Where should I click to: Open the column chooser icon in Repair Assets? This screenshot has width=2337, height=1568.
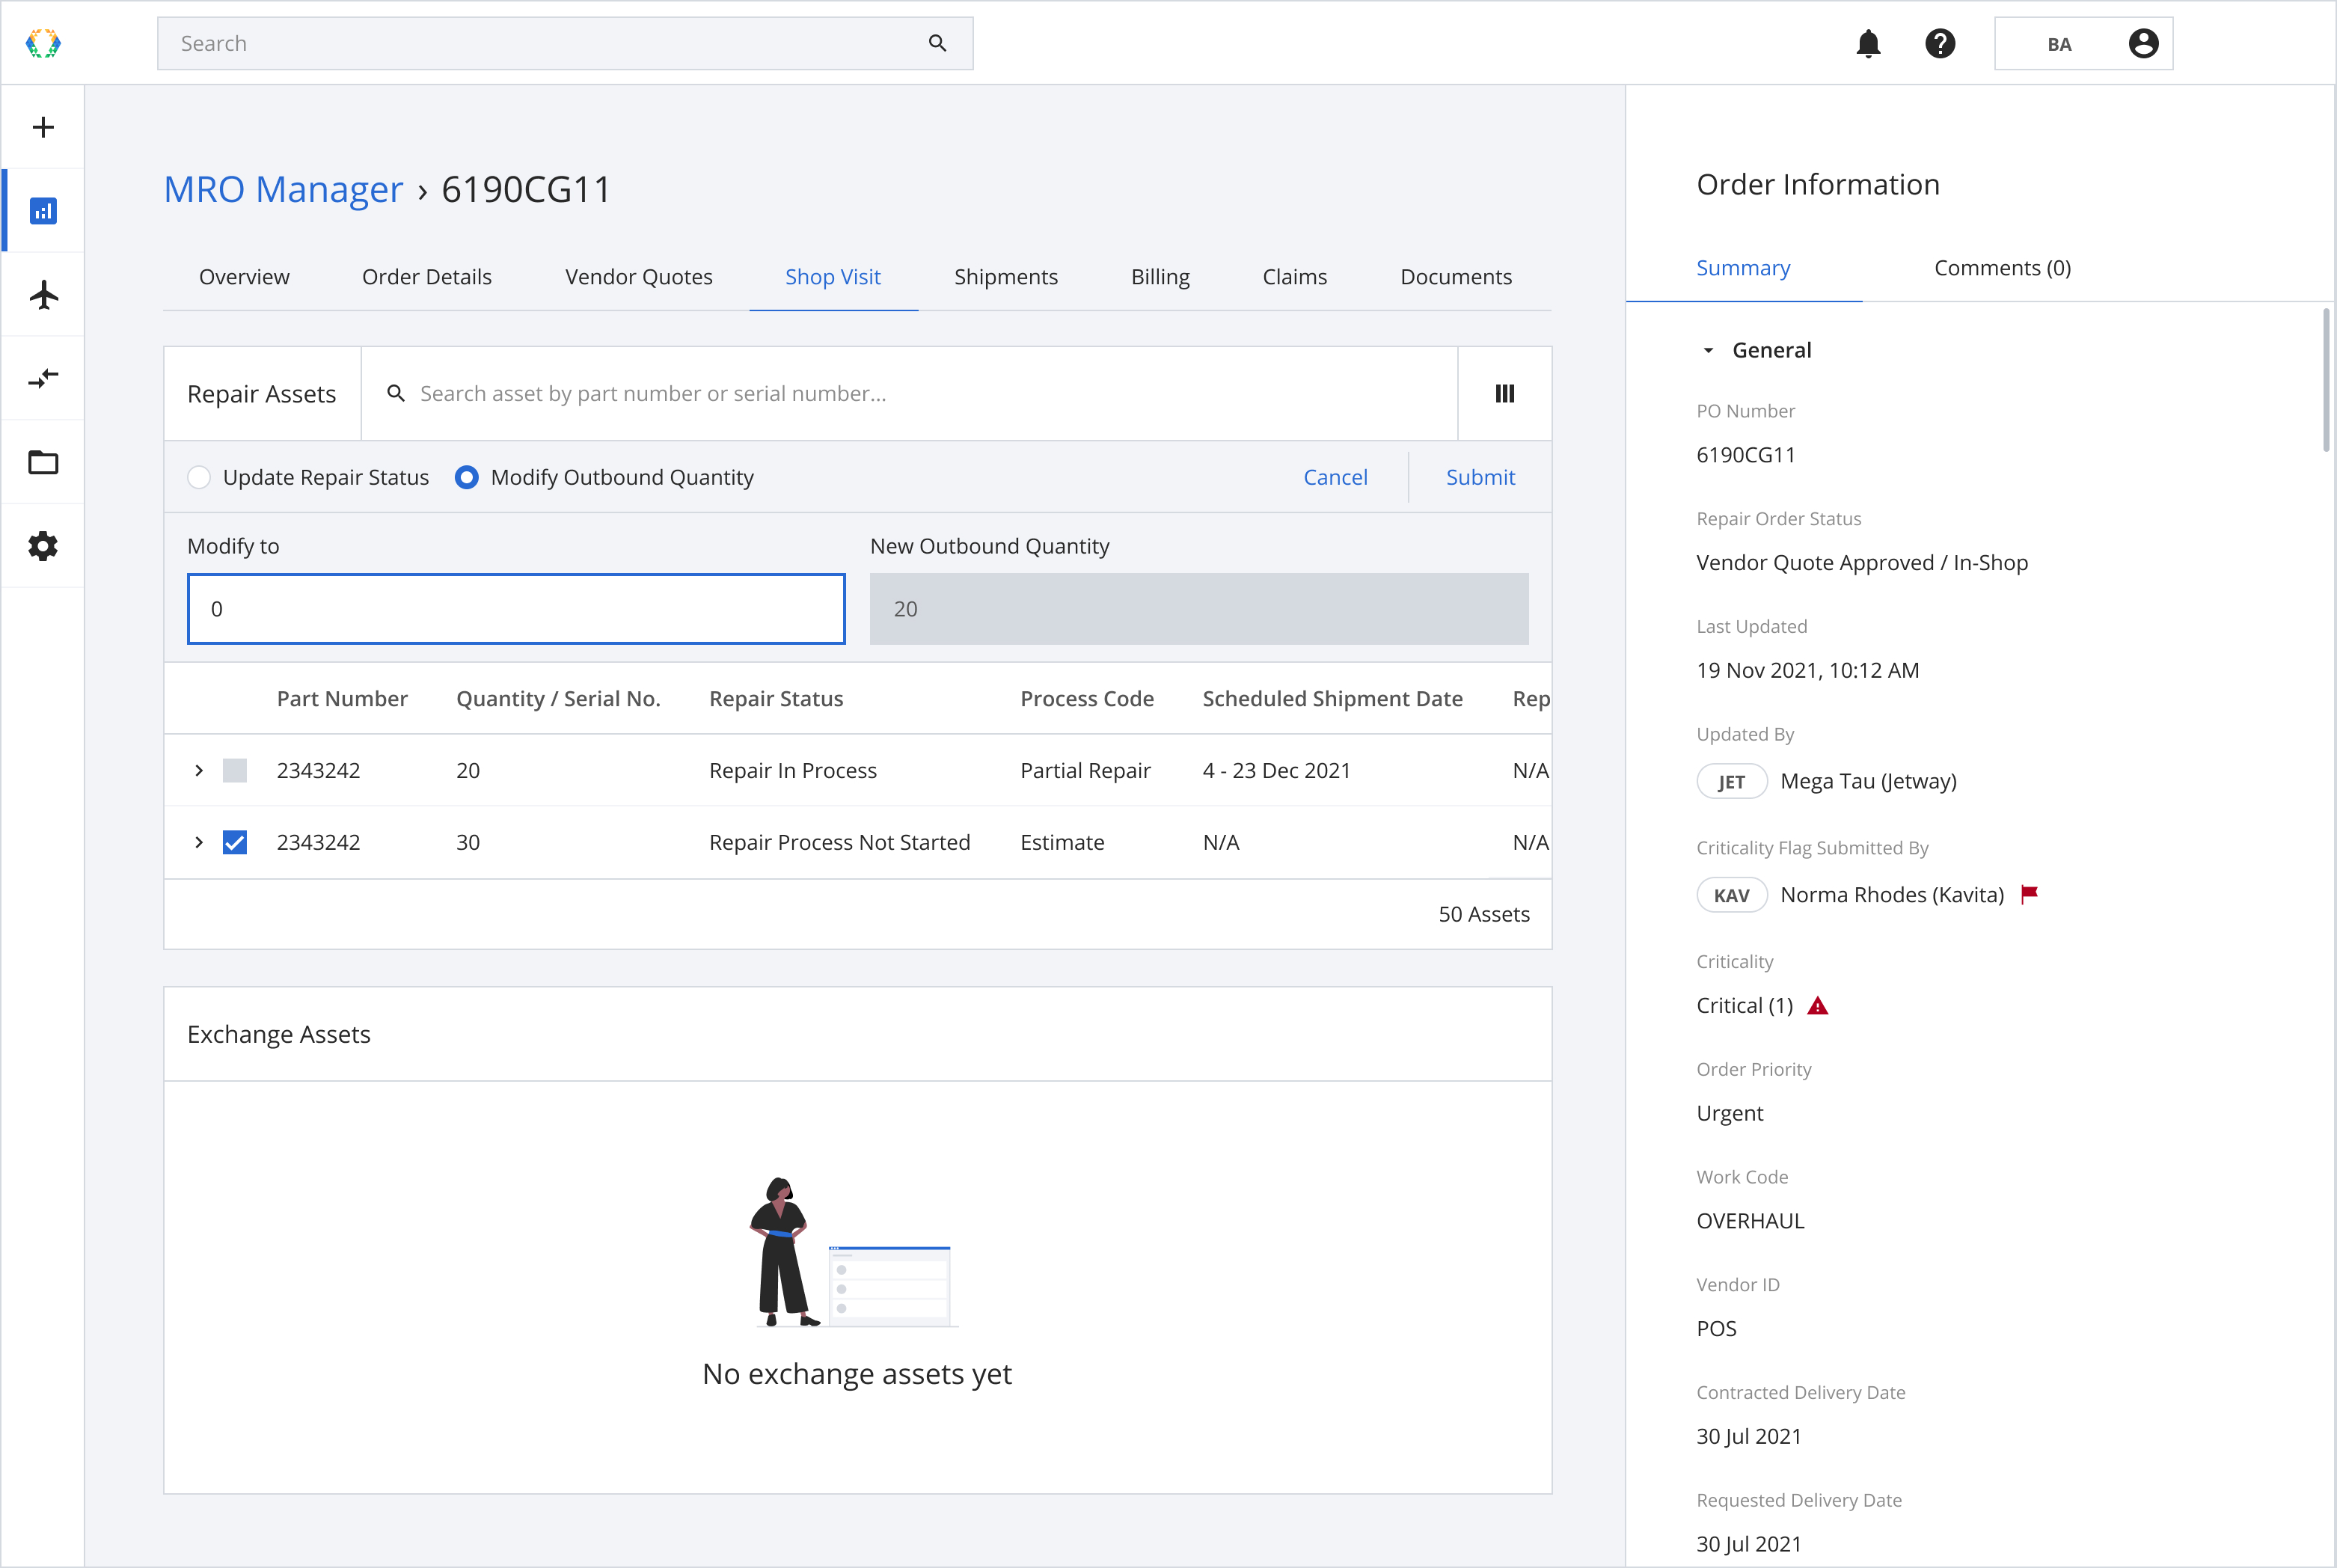(1504, 393)
